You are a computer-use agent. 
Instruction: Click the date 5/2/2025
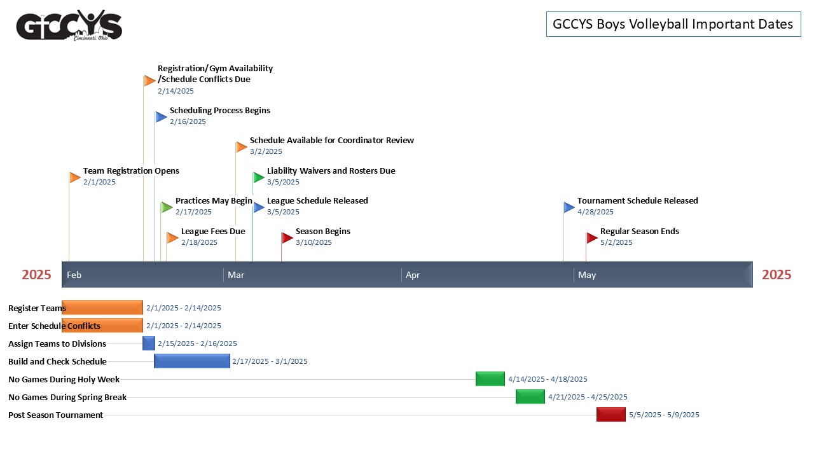[x=616, y=242]
